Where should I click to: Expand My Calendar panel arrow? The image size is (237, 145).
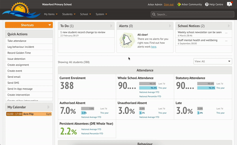tap(48, 107)
